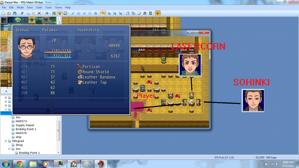Select the Milograd map

click(18, 141)
